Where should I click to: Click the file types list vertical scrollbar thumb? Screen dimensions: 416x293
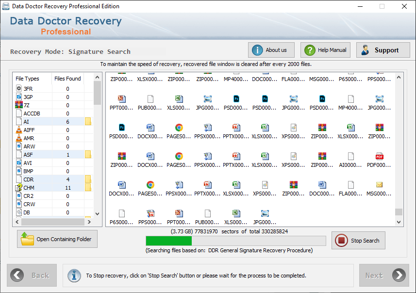[x=98, y=93]
